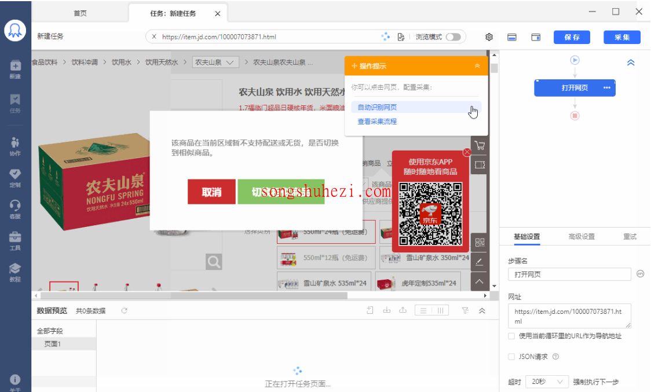Click the QR grid icon on the page sidebar
The image size is (651, 392).
(x=480, y=243)
